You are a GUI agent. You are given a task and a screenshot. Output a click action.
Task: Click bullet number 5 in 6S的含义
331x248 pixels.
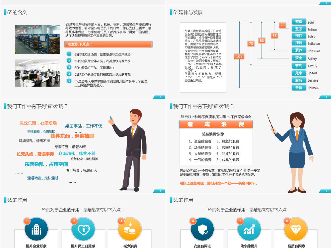[69, 81]
